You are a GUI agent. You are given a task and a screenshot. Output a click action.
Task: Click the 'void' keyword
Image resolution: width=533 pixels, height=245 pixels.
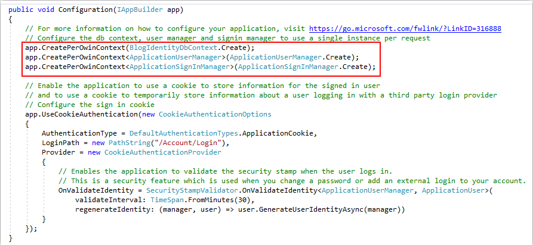[x=46, y=10]
